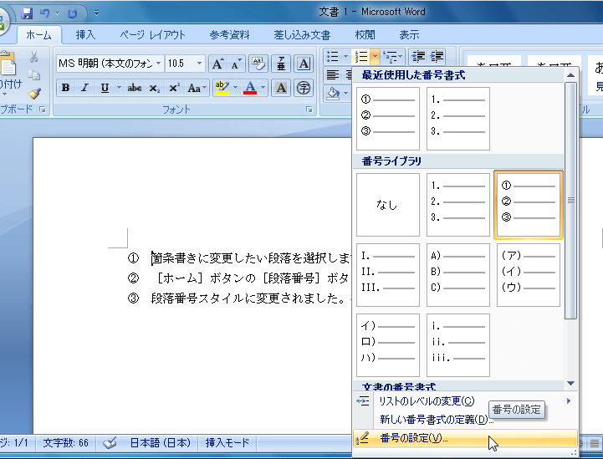Screen dimensions: 603x459
Task: Choose A) B) C) numbering format
Action: click(458, 275)
